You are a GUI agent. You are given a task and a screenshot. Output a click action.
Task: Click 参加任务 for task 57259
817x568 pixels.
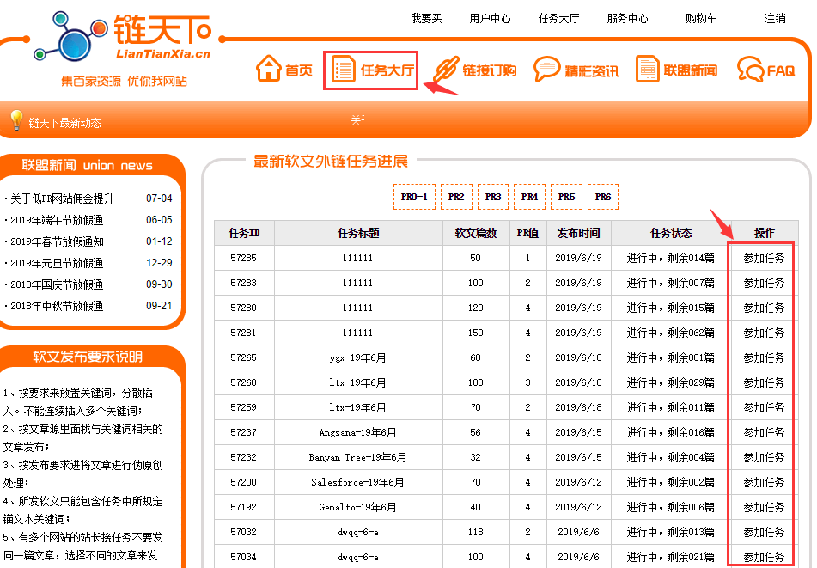[764, 407]
